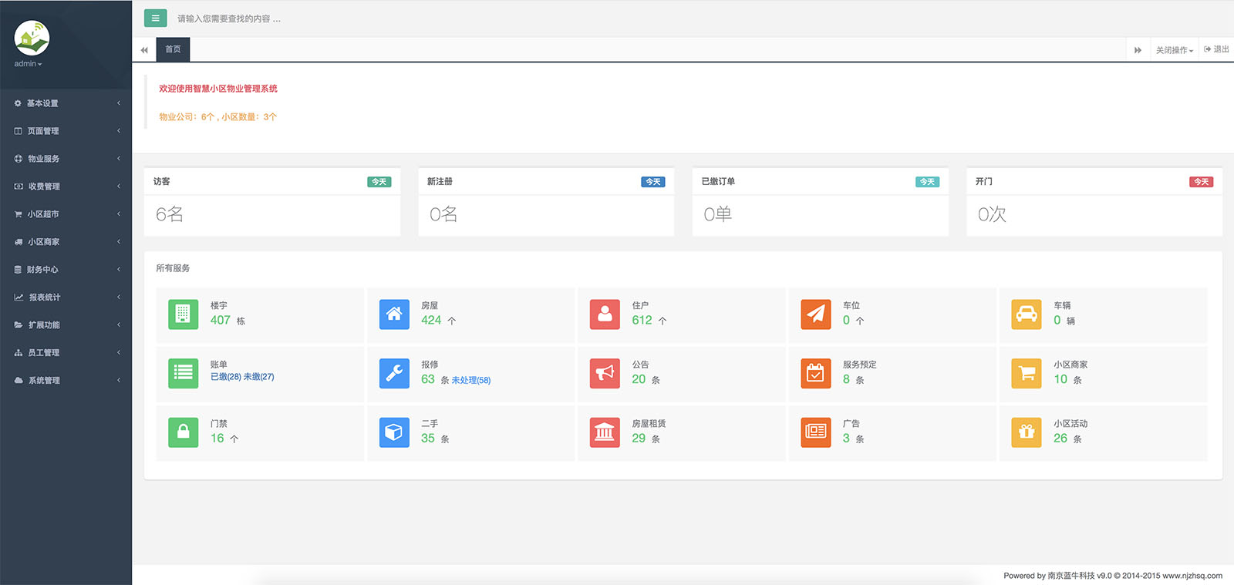Click the 页面管理 icon in sidebar
Viewport: 1234px width, 585px height.
pos(18,131)
